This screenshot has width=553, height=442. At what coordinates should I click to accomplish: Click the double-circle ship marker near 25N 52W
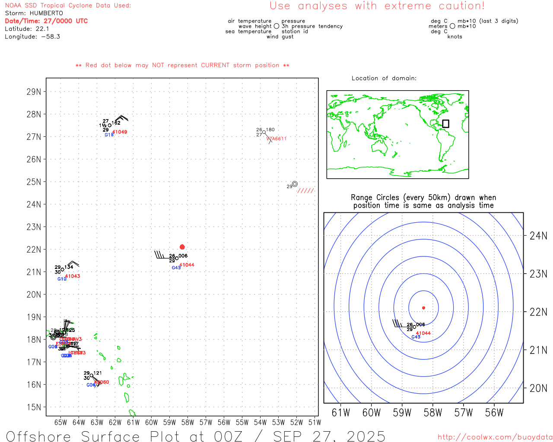[x=295, y=184]
